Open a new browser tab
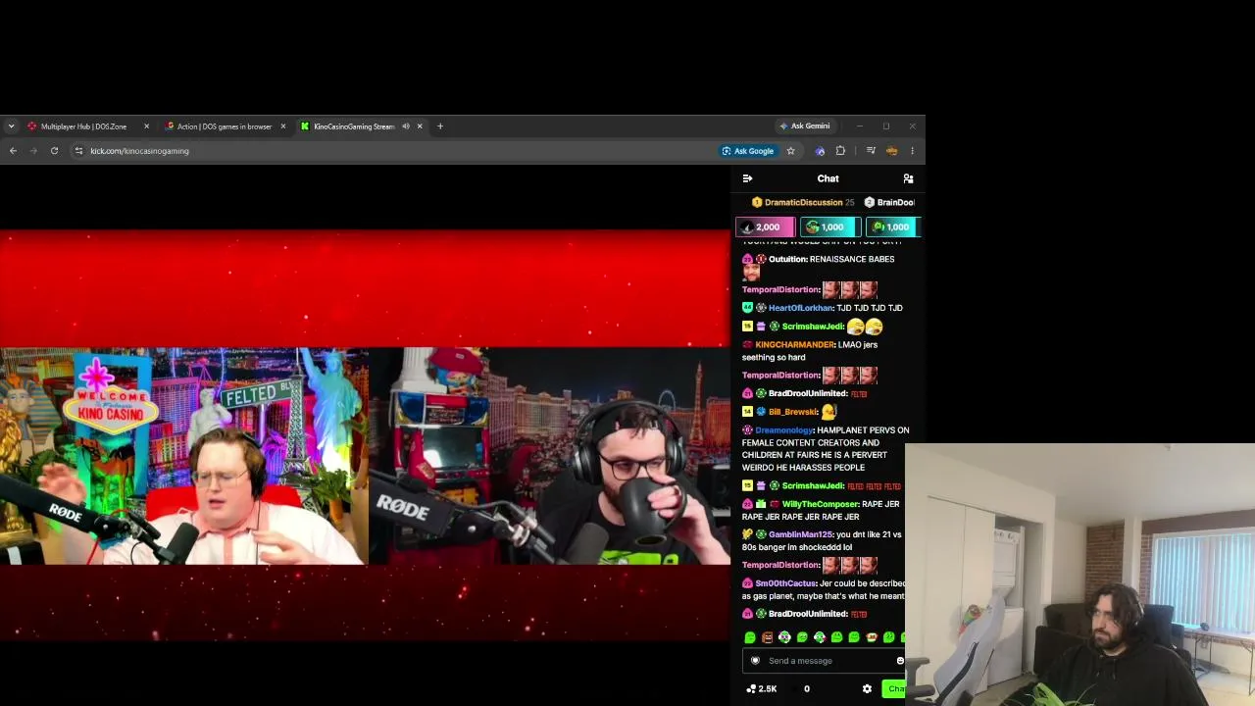 [440, 126]
